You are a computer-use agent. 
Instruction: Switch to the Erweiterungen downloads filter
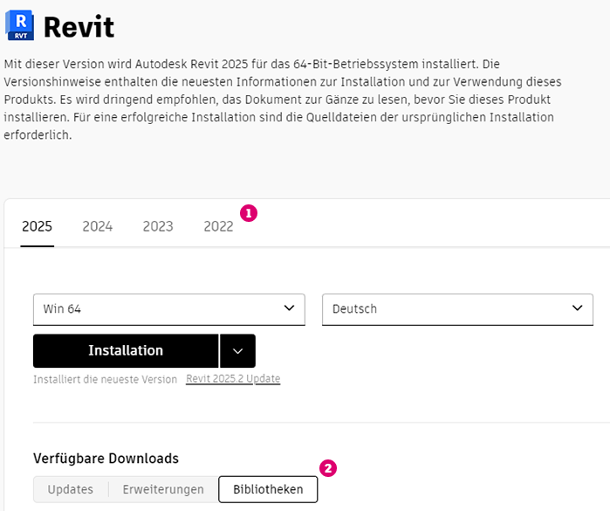click(163, 489)
